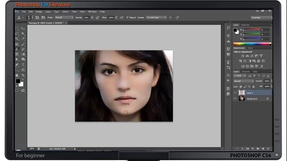Select the History Brush tool
The image size is (287, 161).
click(x=23, y=49)
